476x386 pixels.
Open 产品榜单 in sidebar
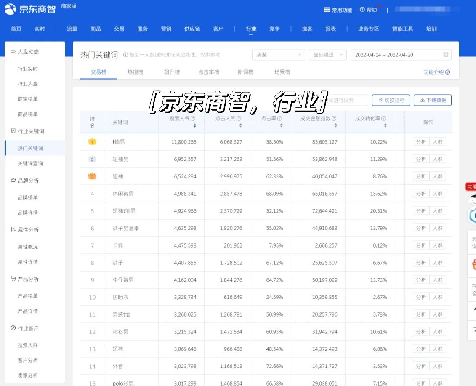tap(28, 296)
